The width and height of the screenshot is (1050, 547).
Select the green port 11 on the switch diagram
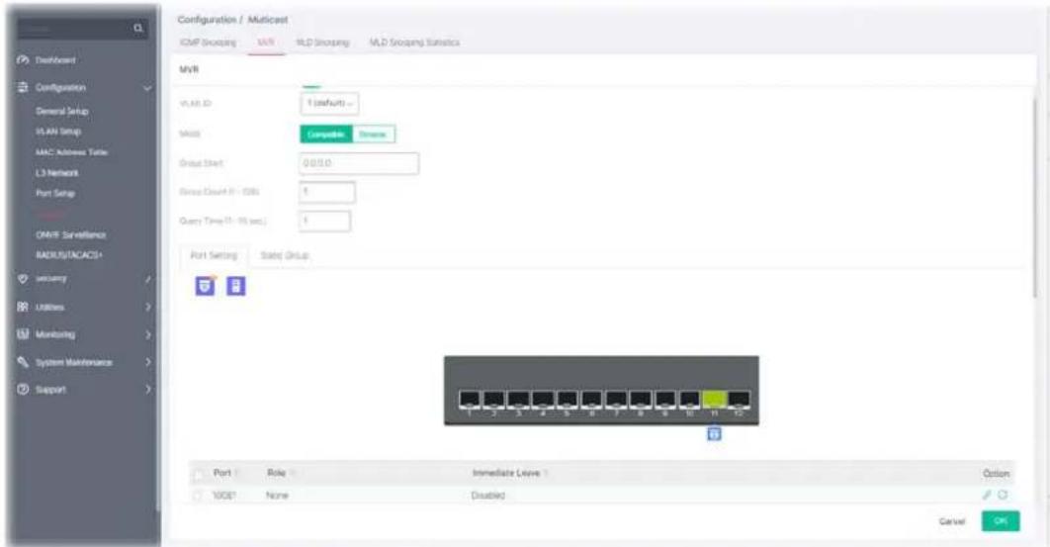coord(715,400)
